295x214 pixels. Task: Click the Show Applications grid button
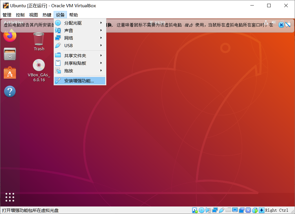click(x=10, y=197)
